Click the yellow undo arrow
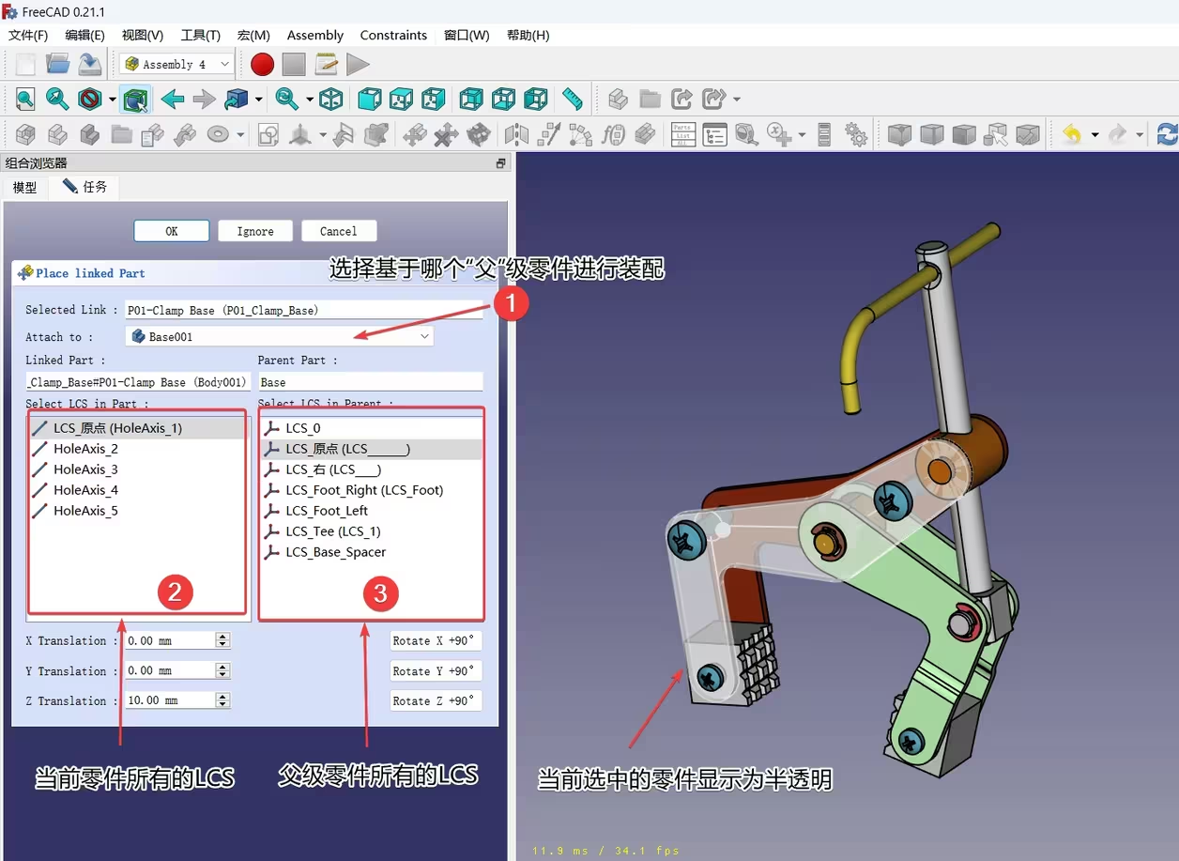The width and height of the screenshot is (1179, 861). coord(1072,134)
